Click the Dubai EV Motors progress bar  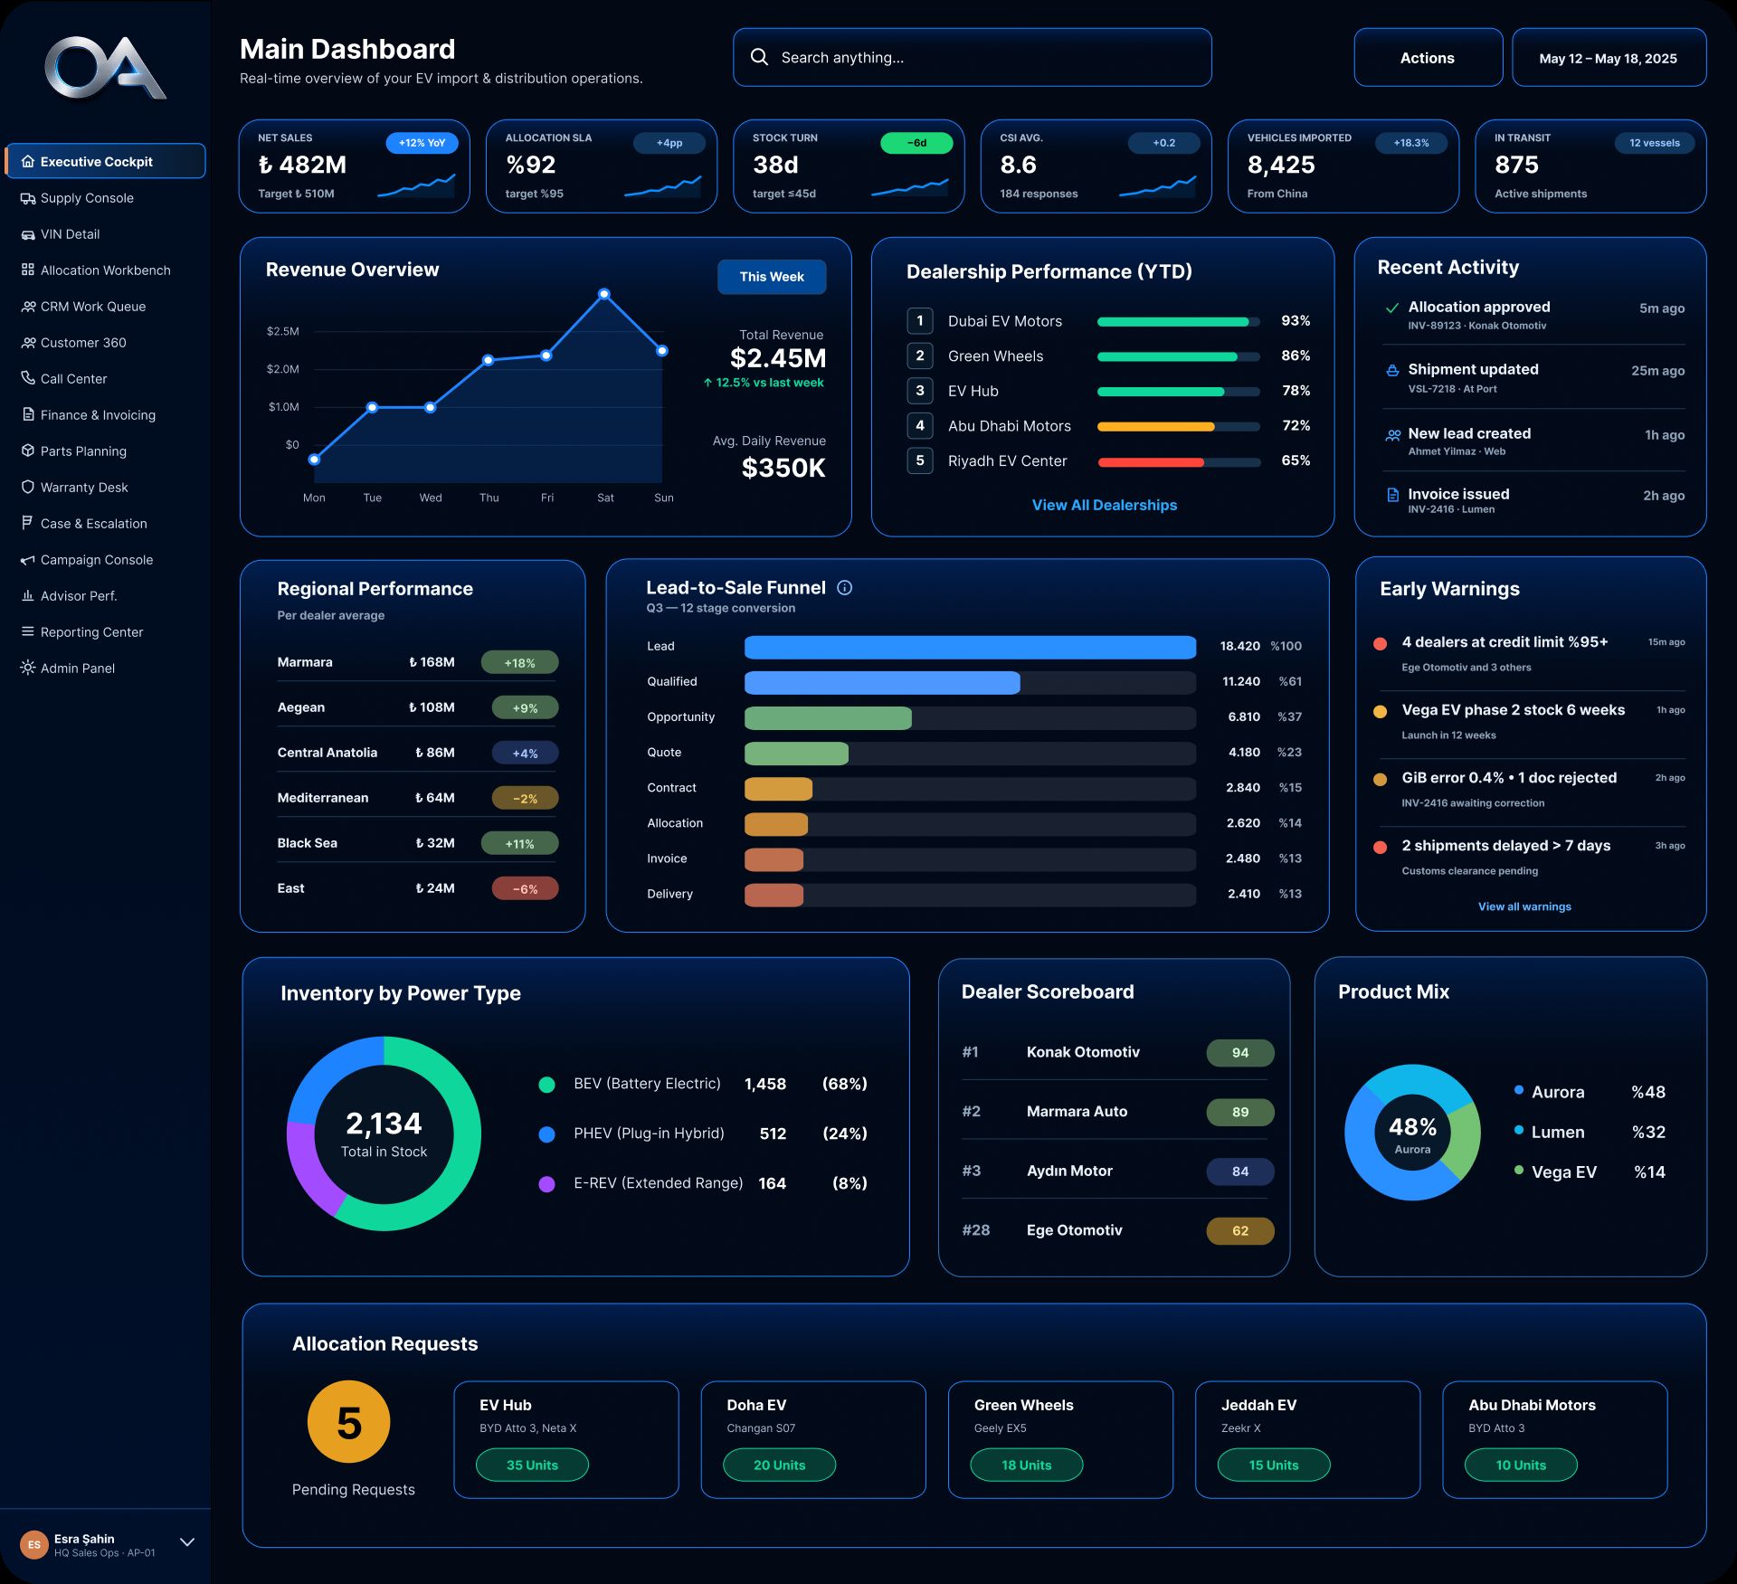(x=1179, y=322)
